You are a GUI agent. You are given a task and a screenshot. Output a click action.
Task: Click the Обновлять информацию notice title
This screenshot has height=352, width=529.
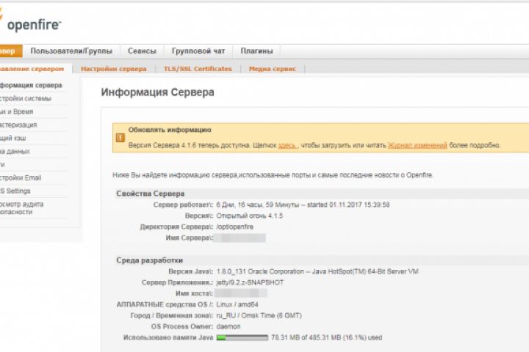170,130
